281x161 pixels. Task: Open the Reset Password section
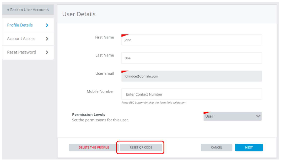coord(22,52)
